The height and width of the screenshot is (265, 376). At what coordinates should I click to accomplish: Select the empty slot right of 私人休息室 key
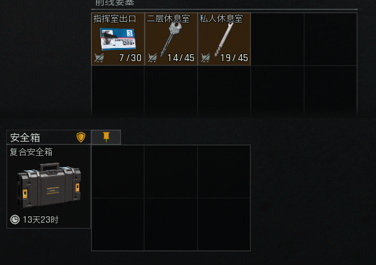click(277, 39)
